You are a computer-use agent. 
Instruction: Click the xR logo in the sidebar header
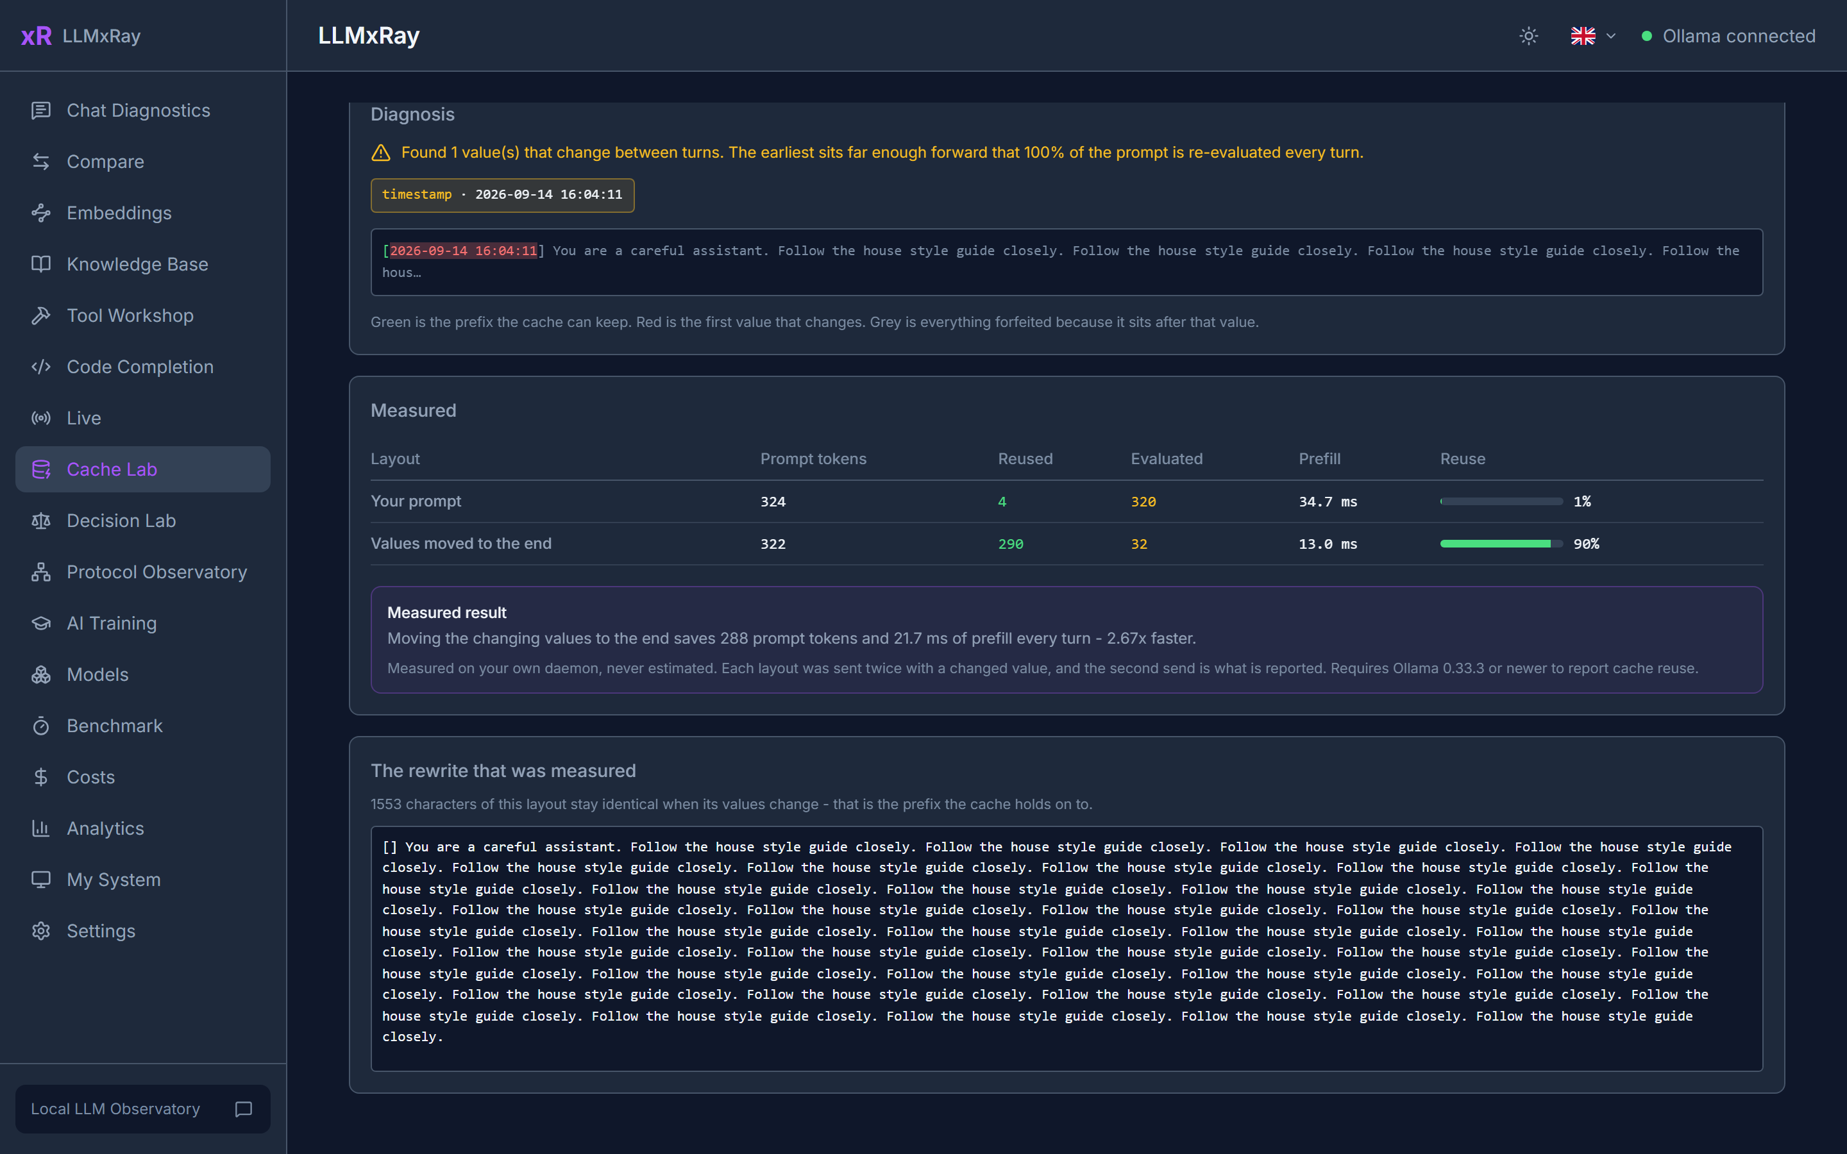(x=37, y=36)
